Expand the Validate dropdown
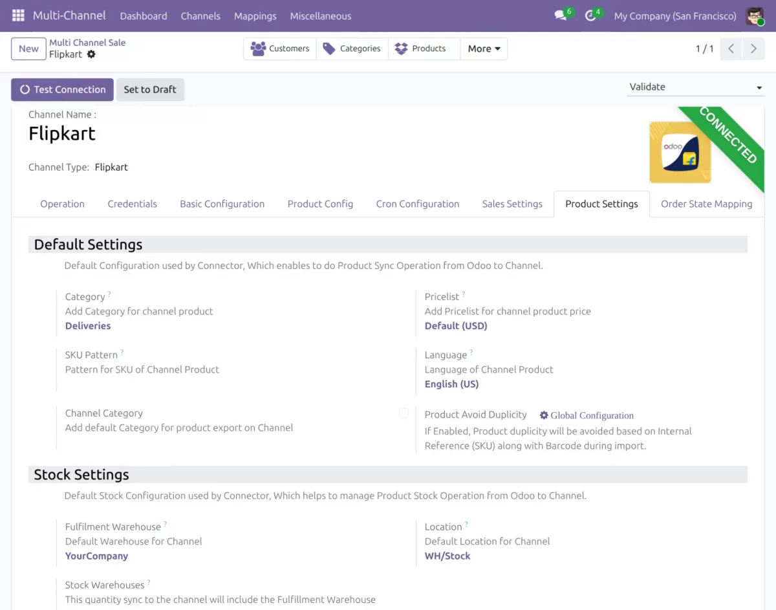Viewport: 776px width, 610px height. (696, 87)
